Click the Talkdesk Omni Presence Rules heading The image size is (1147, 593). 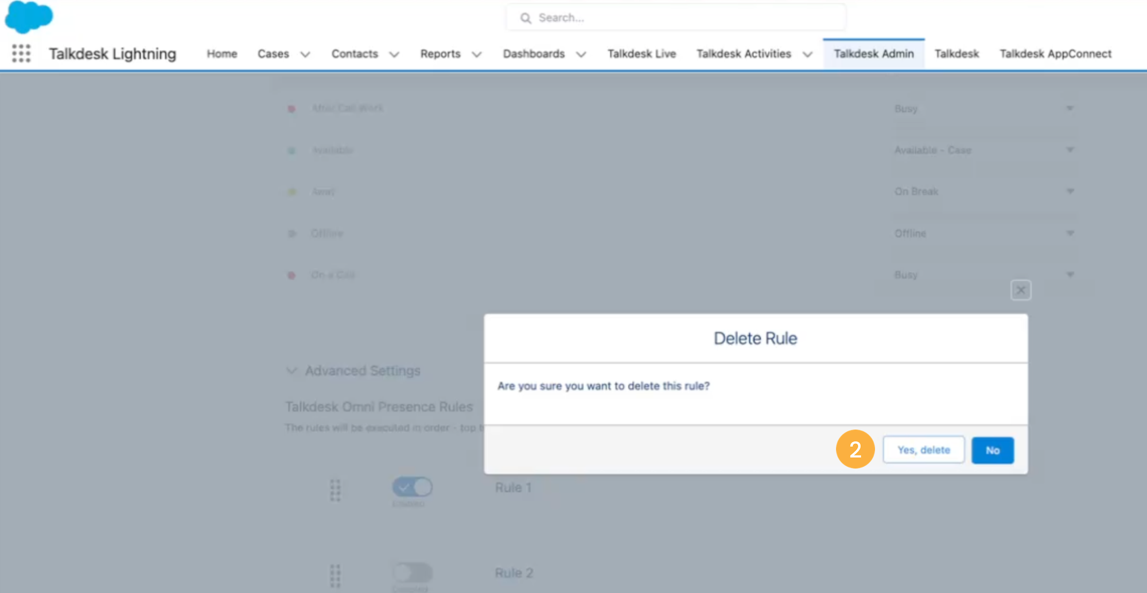(379, 407)
